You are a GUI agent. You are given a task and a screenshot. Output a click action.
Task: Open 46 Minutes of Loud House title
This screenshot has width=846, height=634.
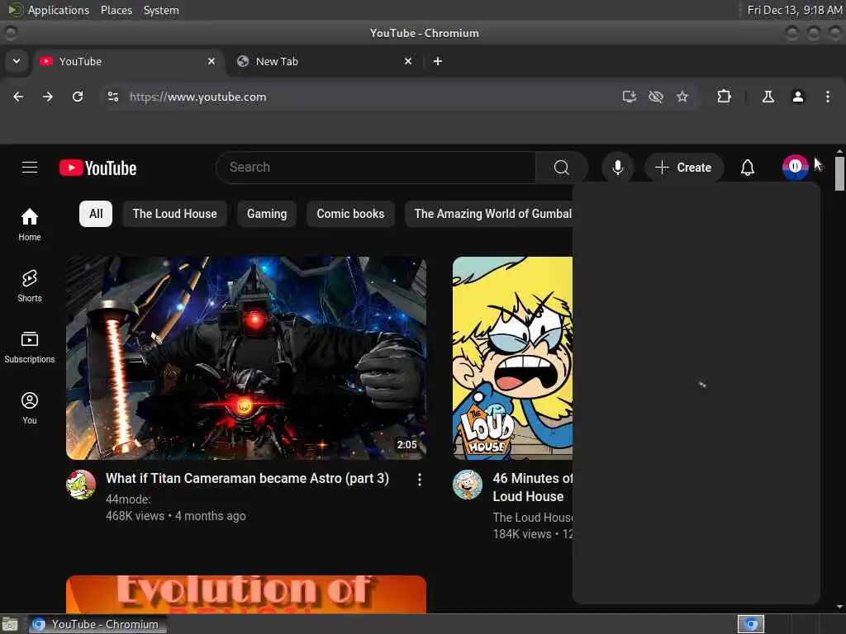[x=533, y=487]
